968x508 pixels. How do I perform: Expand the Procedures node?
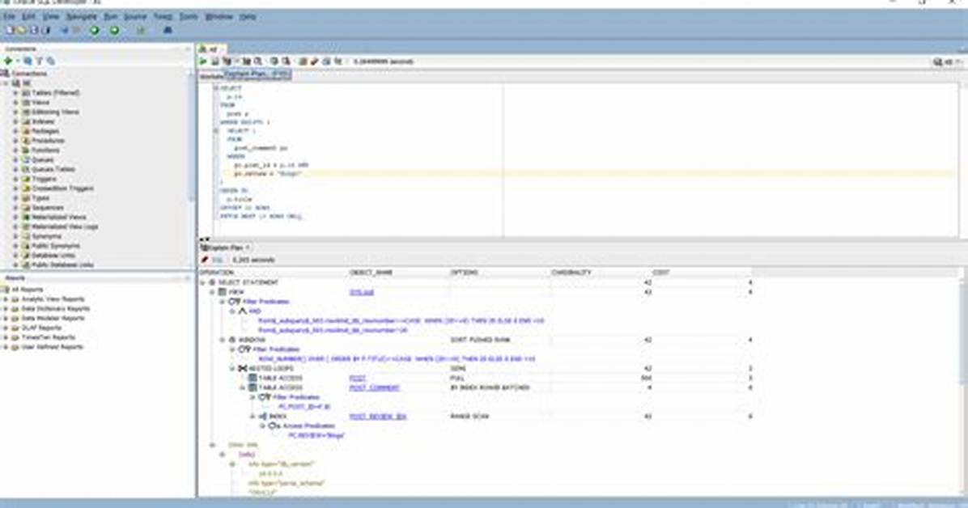click(x=16, y=141)
